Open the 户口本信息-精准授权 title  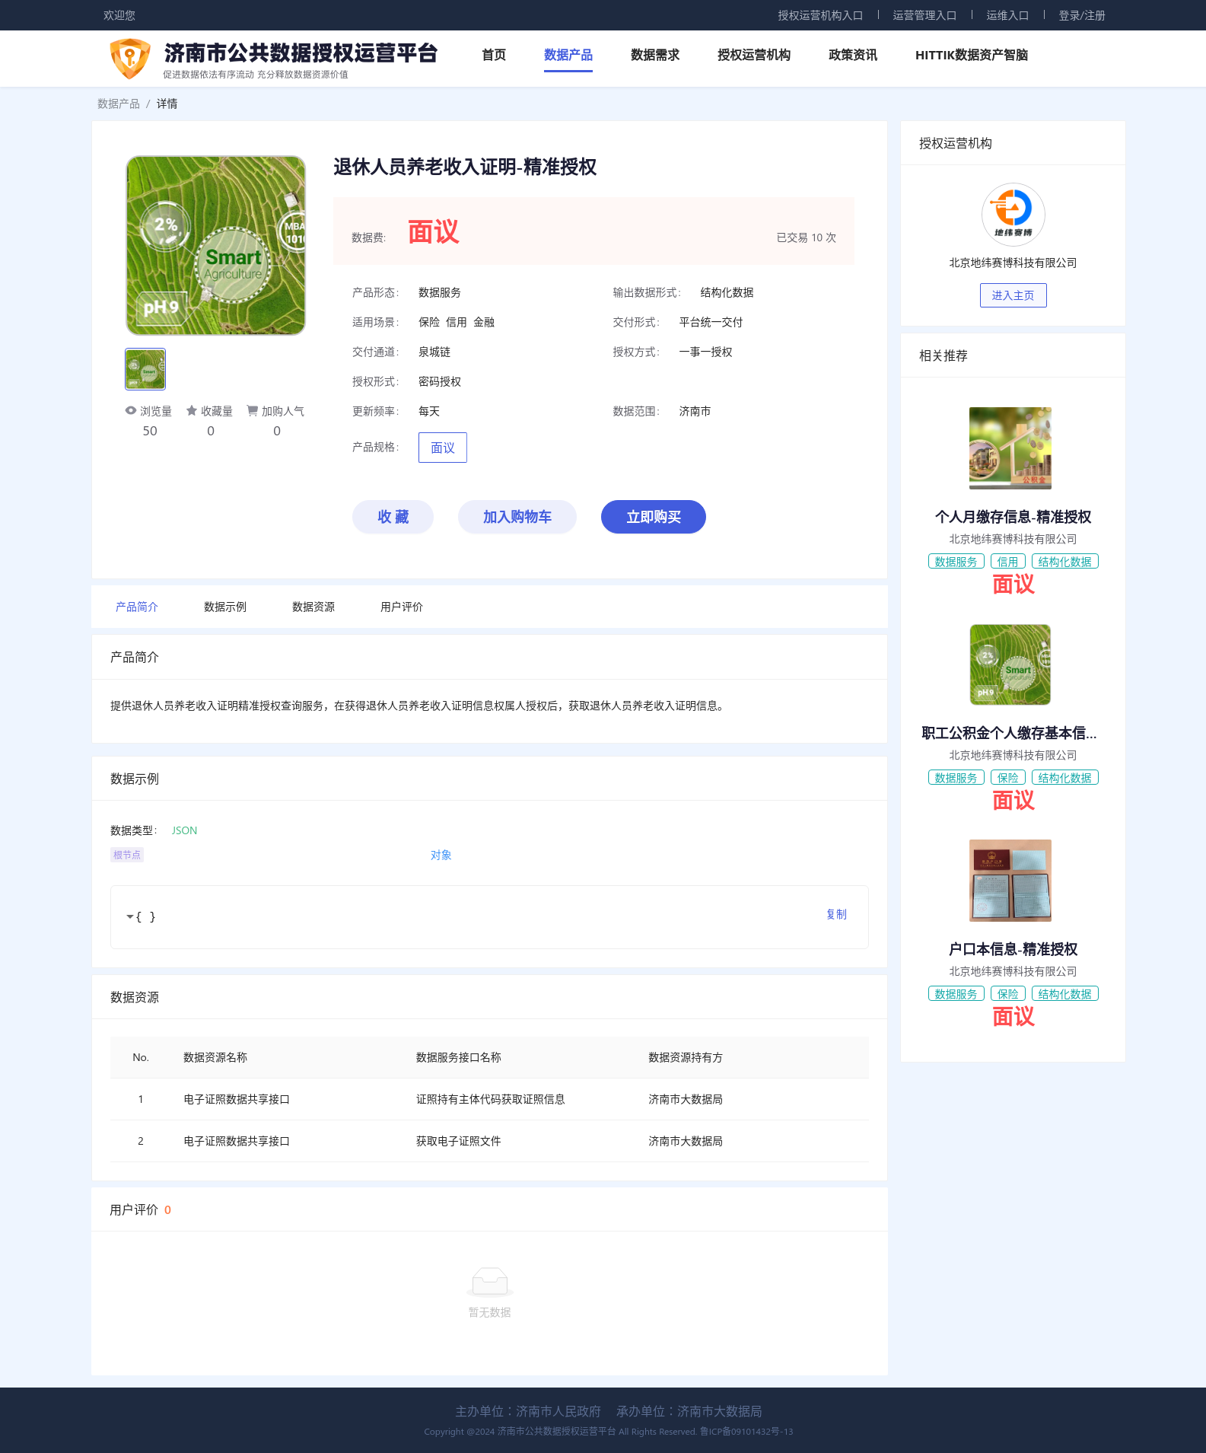[x=1013, y=949]
